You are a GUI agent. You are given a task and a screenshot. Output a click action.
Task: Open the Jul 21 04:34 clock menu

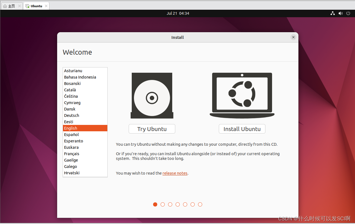178,13
